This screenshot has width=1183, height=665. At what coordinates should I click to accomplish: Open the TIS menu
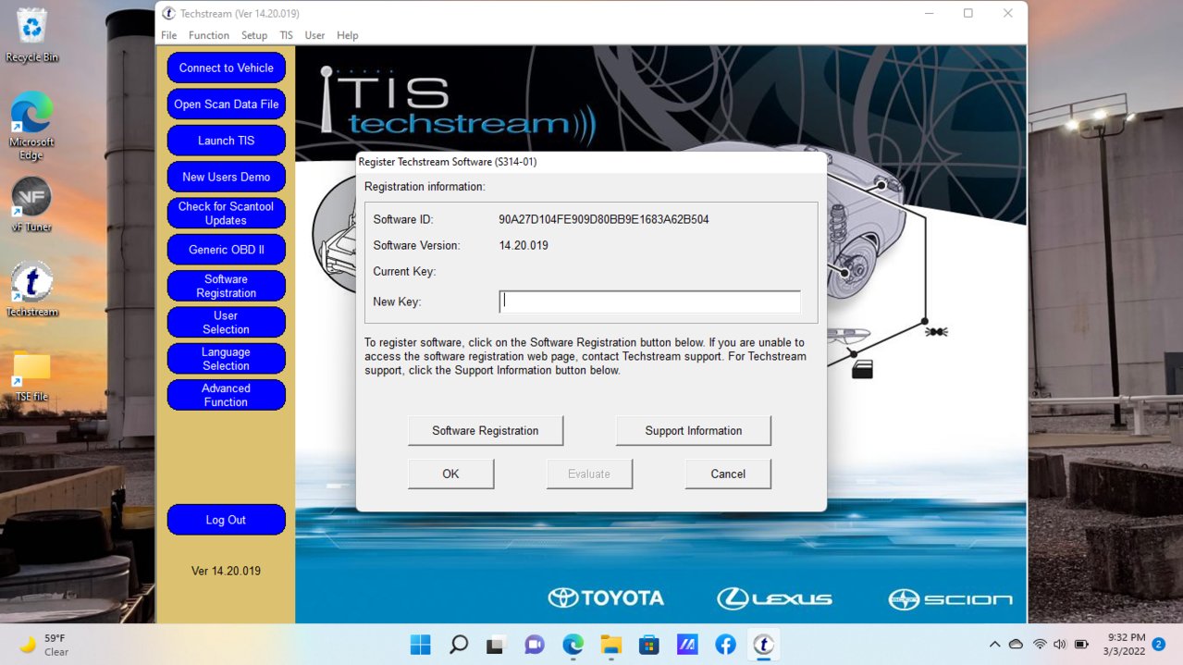(x=287, y=35)
